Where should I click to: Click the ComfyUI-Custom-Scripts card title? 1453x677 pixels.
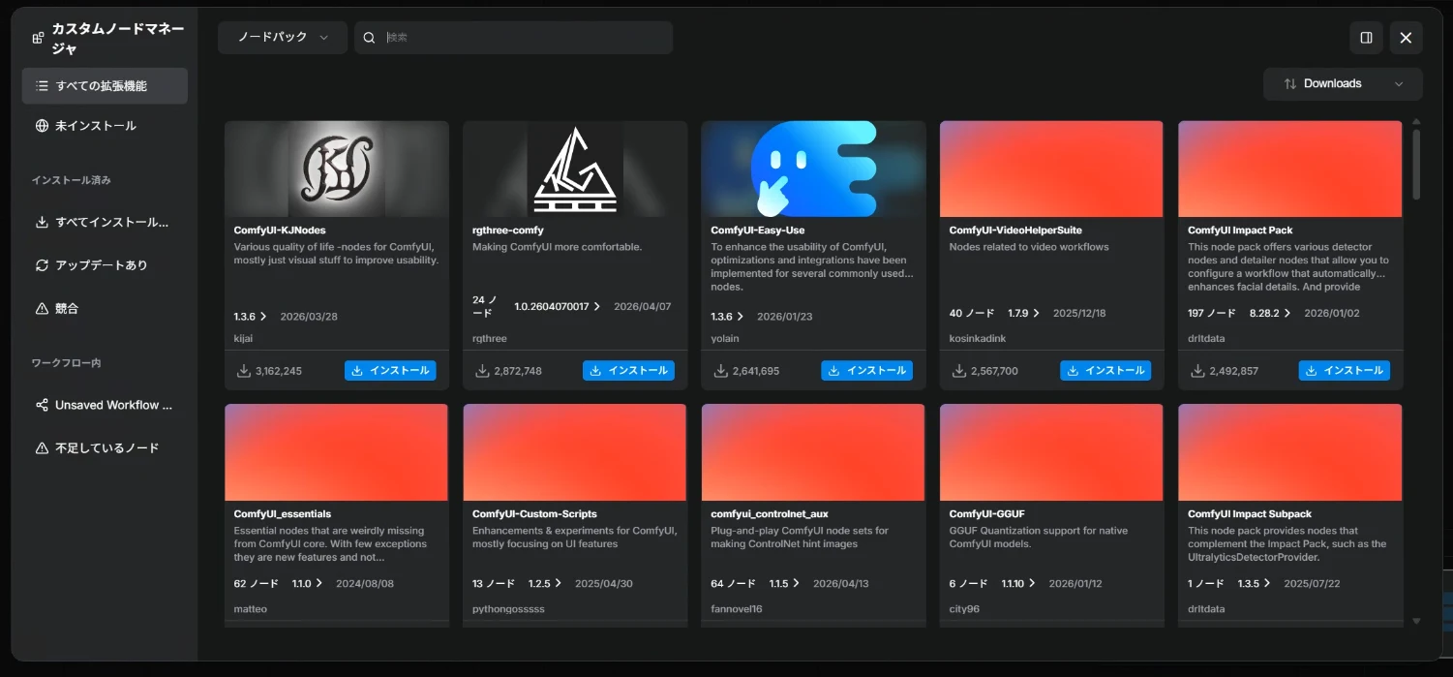(534, 514)
